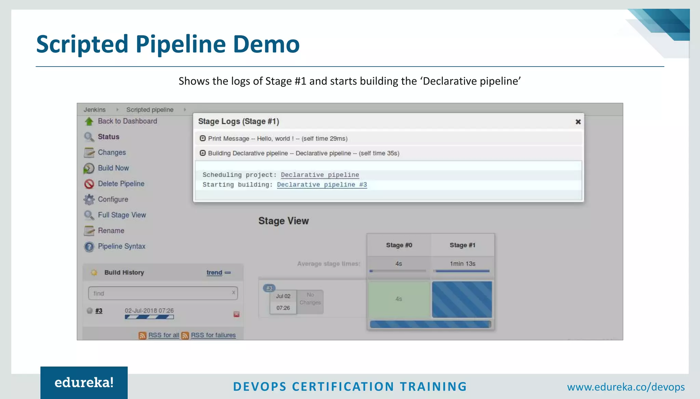Click the overall striped progress bar under stages
Image resolution: width=700 pixels, height=399 pixels.
pyautogui.click(x=431, y=324)
